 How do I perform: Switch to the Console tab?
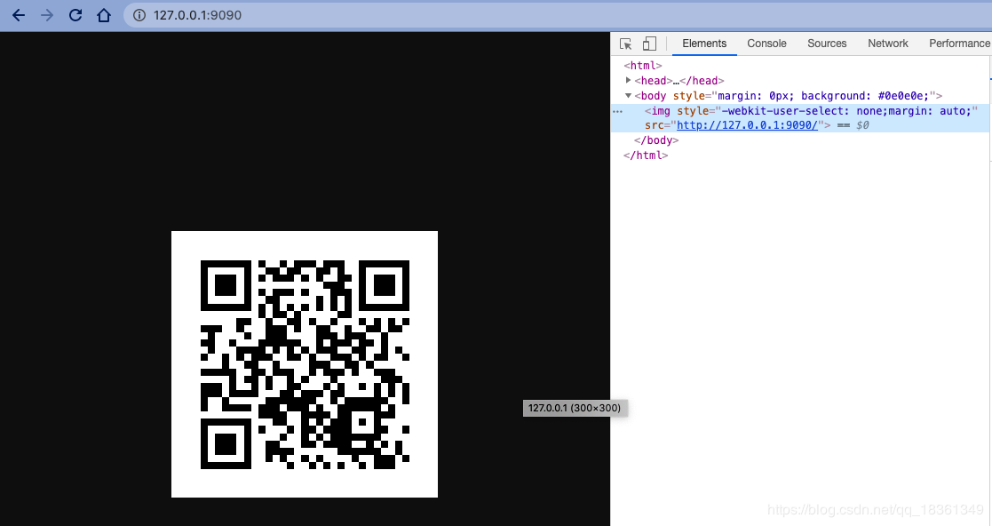click(x=766, y=44)
